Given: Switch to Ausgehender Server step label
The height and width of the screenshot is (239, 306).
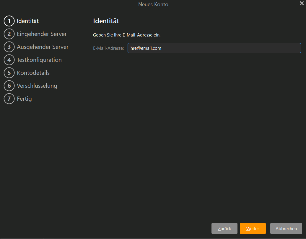Looking at the screenshot, I should (x=43, y=47).
